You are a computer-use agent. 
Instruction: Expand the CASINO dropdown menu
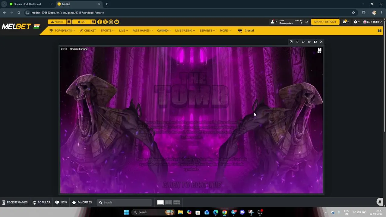(164, 30)
